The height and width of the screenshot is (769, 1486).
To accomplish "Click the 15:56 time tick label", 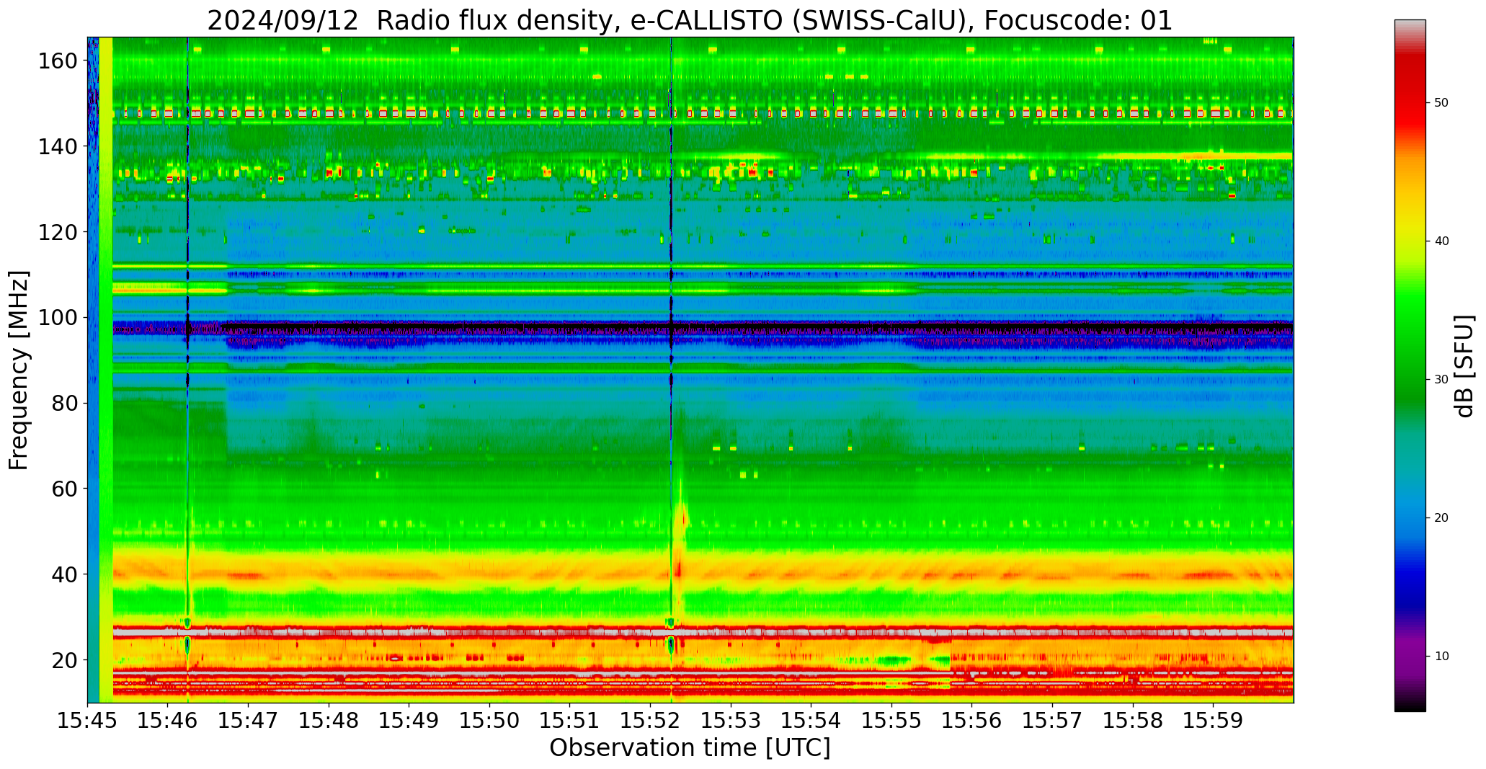I will click(971, 721).
